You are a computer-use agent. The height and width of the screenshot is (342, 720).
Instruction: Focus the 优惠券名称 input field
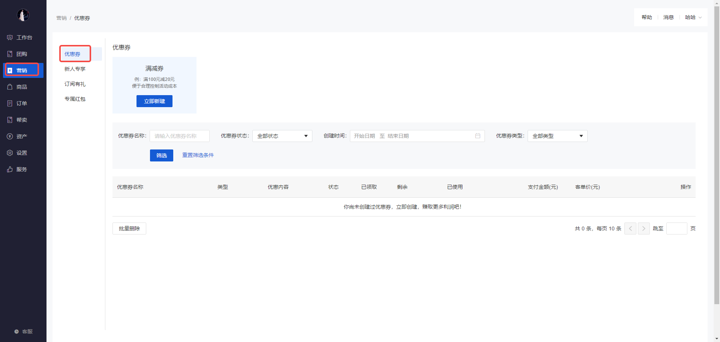[180, 136]
